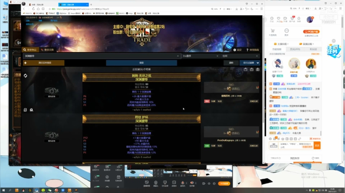Viewport: 345px width, 193px height.
Task: Click orange send button in chat
Action: tap(317, 145)
